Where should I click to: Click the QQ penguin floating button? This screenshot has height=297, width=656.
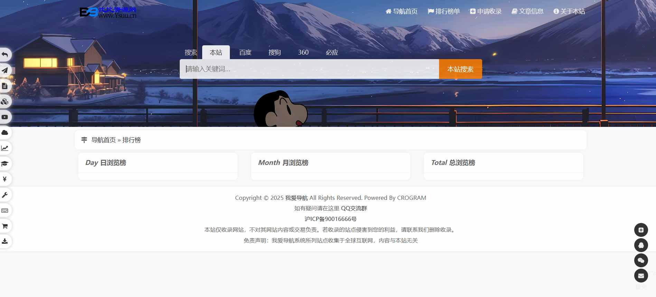pyautogui.click(x=641, y=245)
